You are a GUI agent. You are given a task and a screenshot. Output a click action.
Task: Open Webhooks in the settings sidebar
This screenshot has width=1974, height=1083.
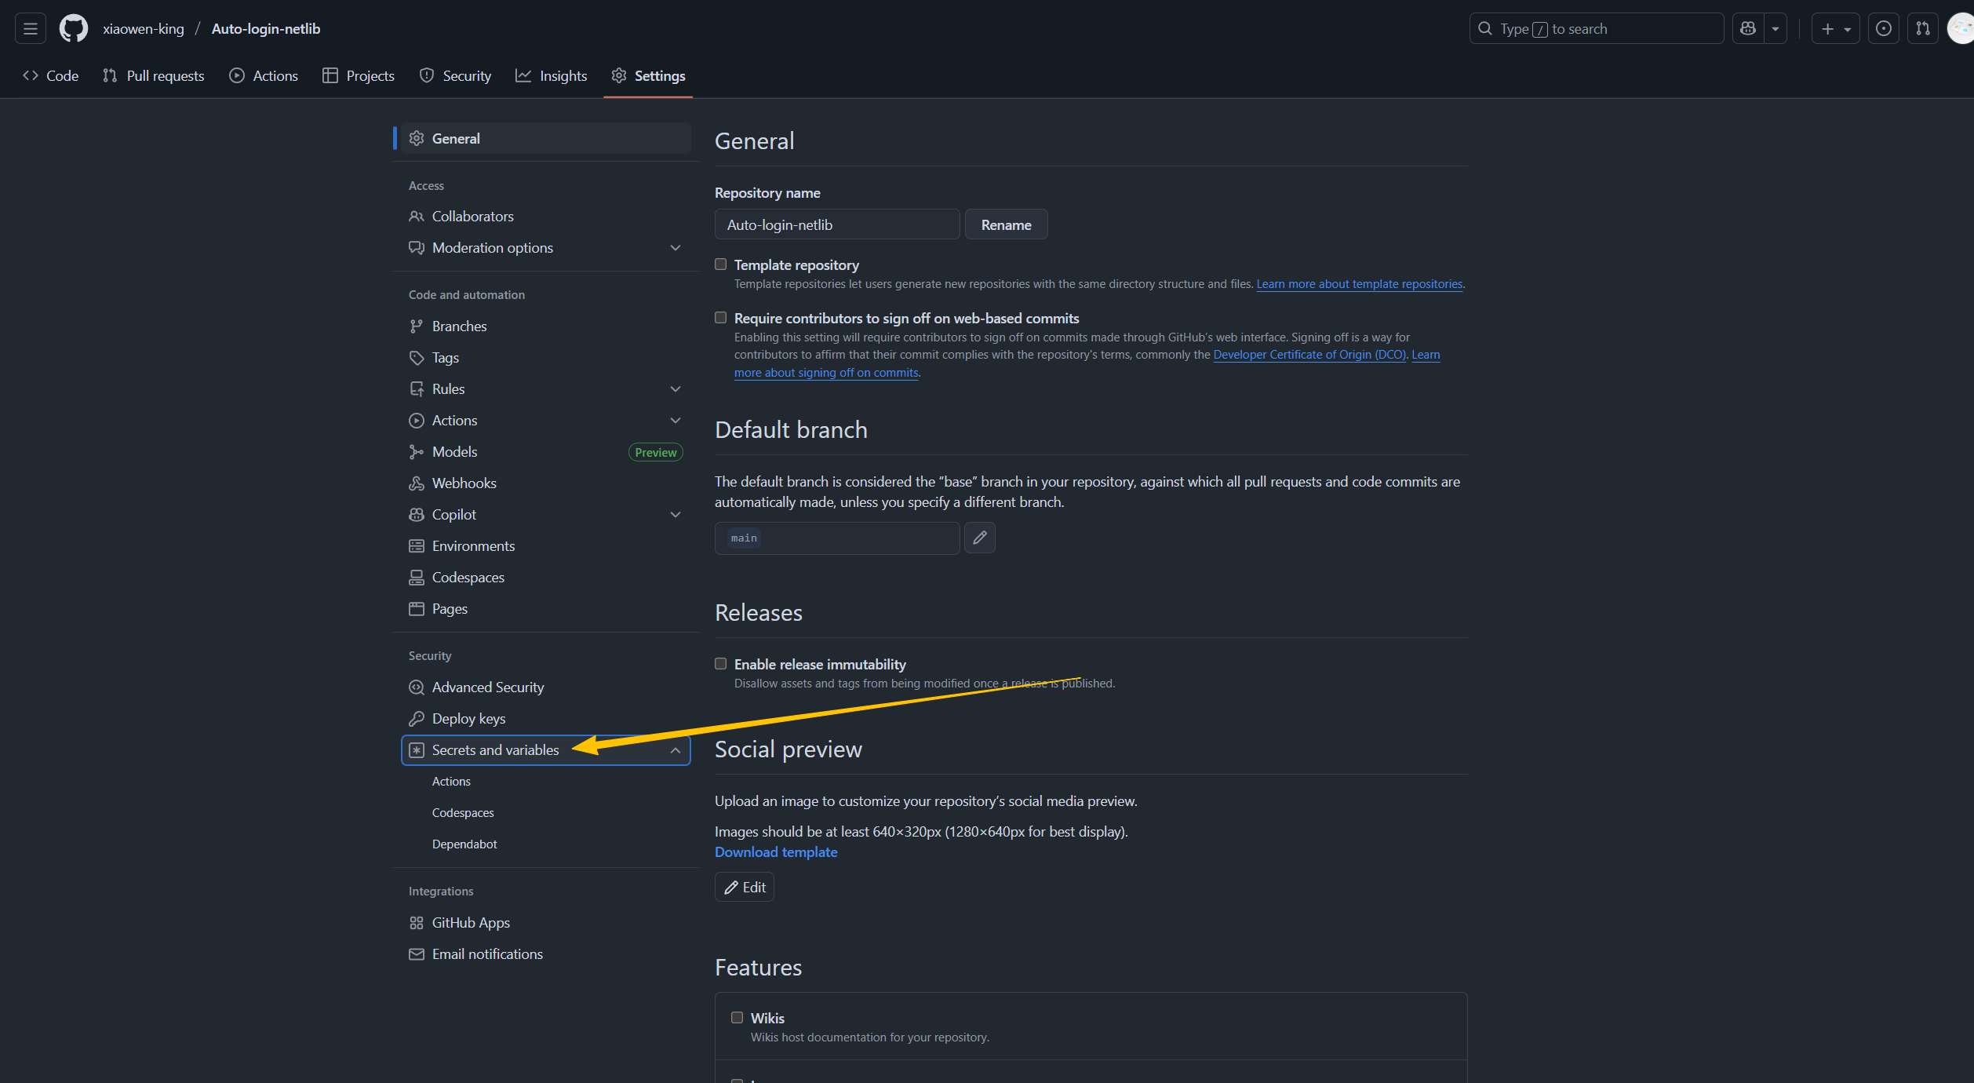pos(464,483)
